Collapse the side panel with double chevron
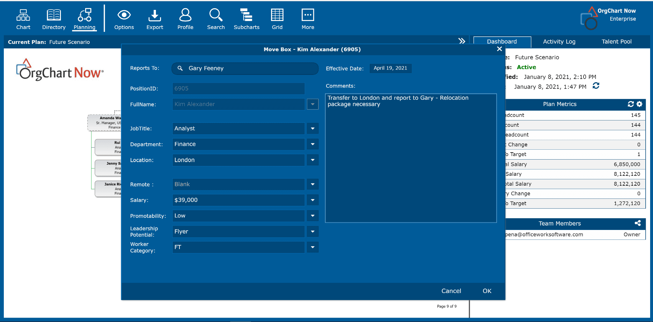This screenshot has height=322, width=653. (x=462, y=41)
